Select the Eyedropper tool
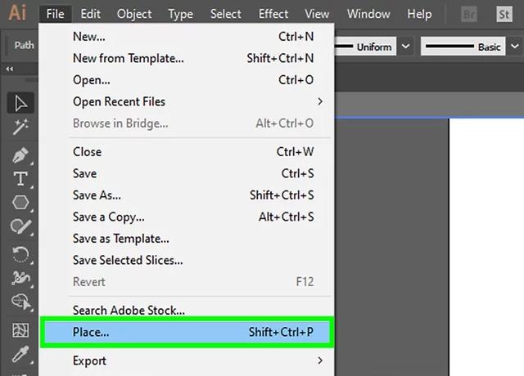 (x=20, y=354)
